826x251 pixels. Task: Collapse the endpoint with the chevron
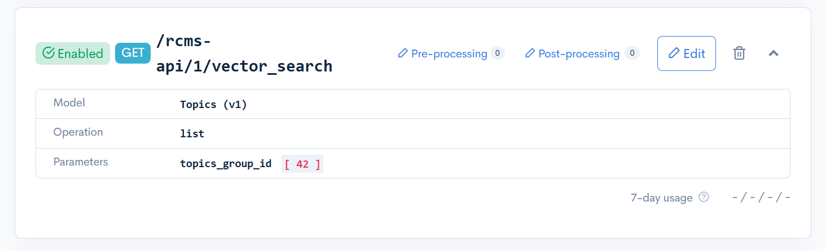774,53
